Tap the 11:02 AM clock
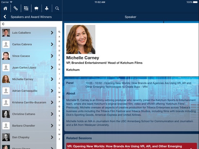199x149 pixels. pos(100,2)
